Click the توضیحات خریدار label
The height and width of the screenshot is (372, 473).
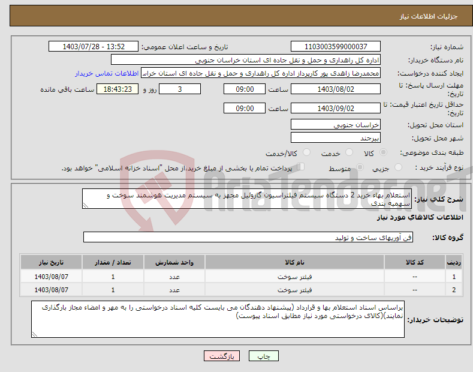pos(435,320)
